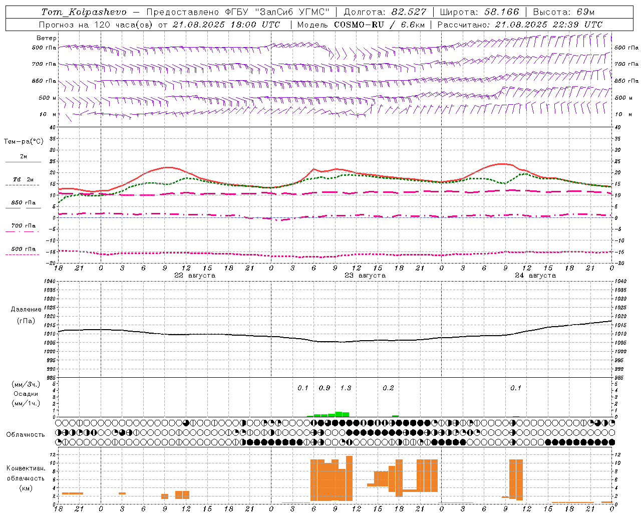641x513 pixels.
Task: Click the station name Tom_Kolpashevo
Action: click(84, 12)
